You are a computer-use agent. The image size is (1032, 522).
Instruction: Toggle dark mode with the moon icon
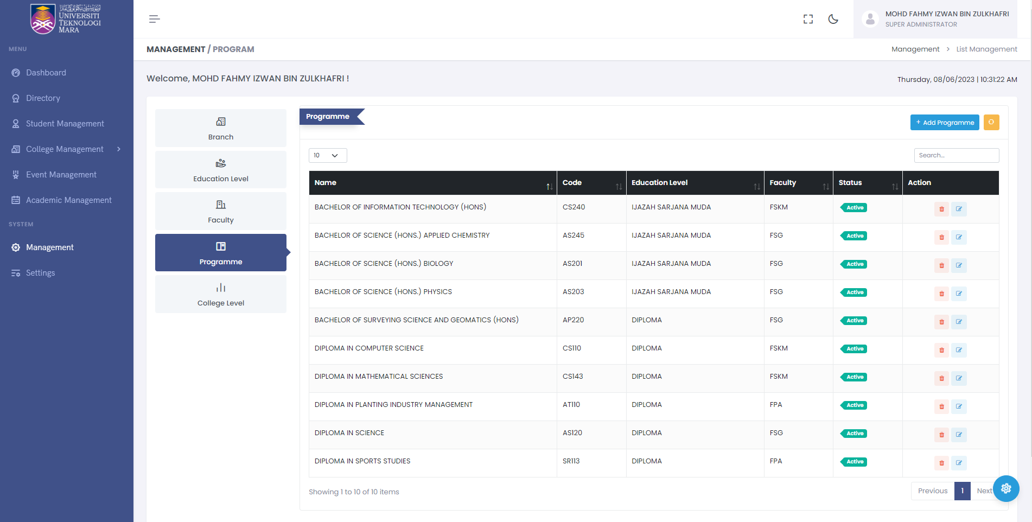point(833,19)
